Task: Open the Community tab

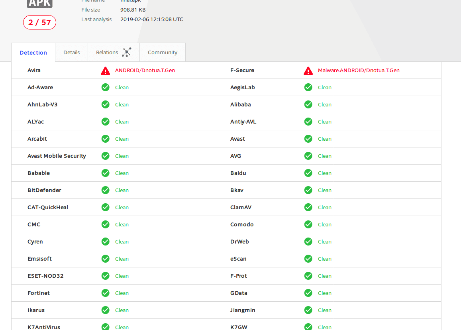Action: (x=162, y=52)
